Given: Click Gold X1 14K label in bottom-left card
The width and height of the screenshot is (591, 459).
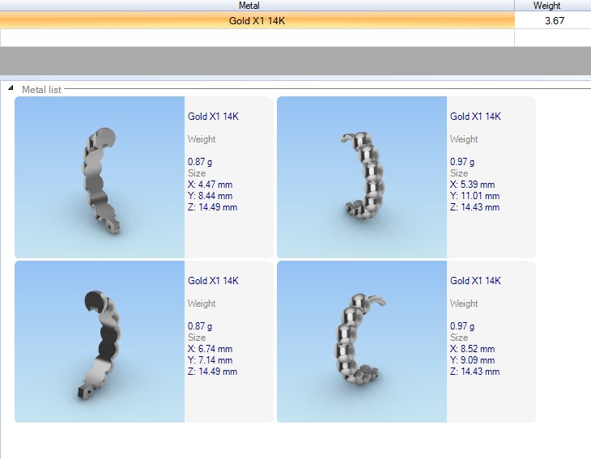Looking at the screenshot, I should pos(213,281).
